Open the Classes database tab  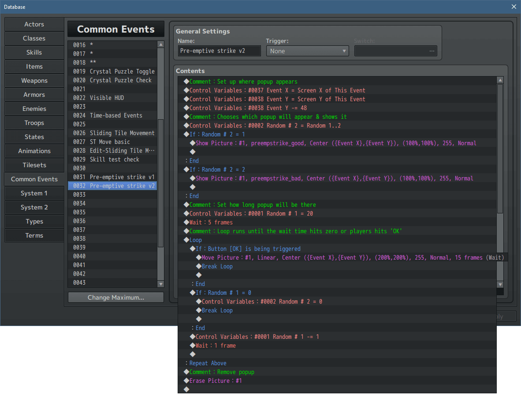(34, 38)
